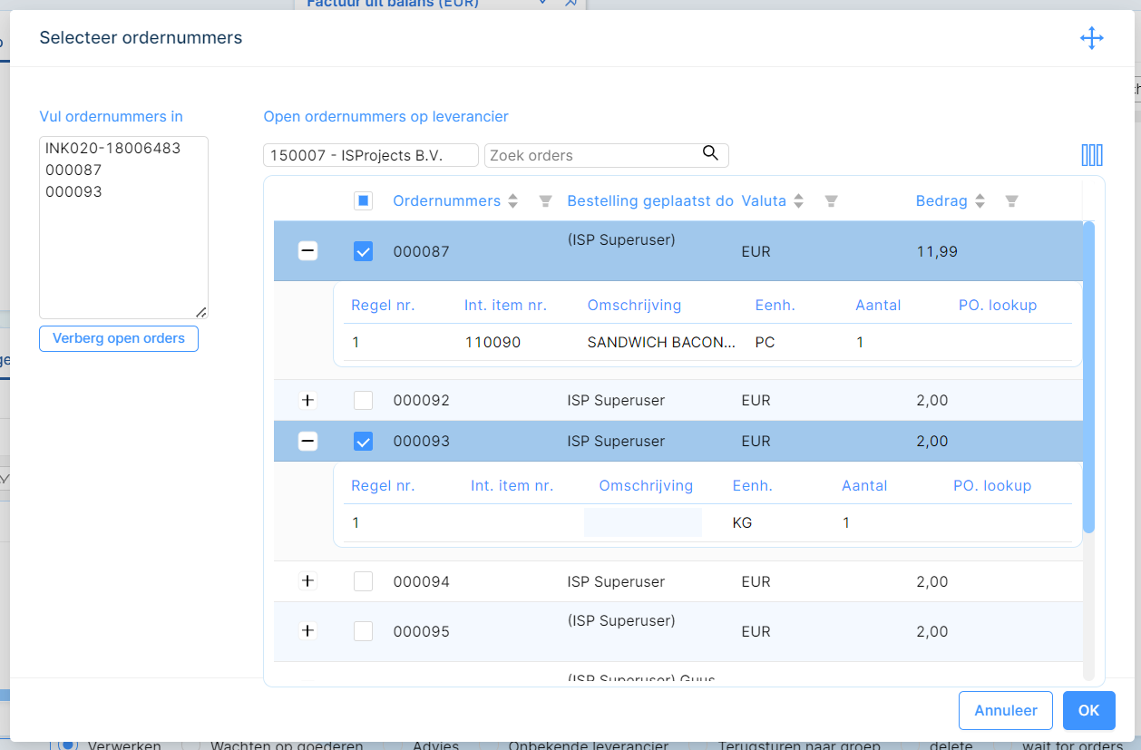Check order 000095 checkbox
The height and width of the screenshot is (750, 1141).
363,631
